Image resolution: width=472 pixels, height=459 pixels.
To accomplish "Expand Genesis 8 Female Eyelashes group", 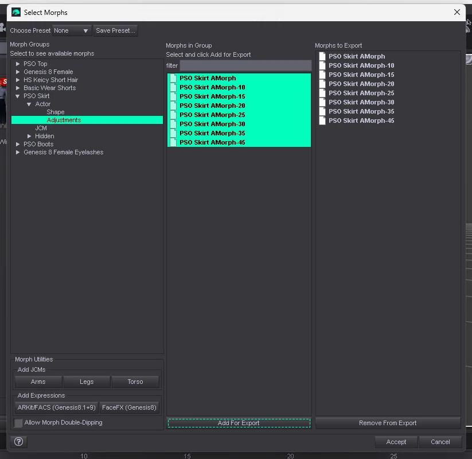I will point(18,152).
